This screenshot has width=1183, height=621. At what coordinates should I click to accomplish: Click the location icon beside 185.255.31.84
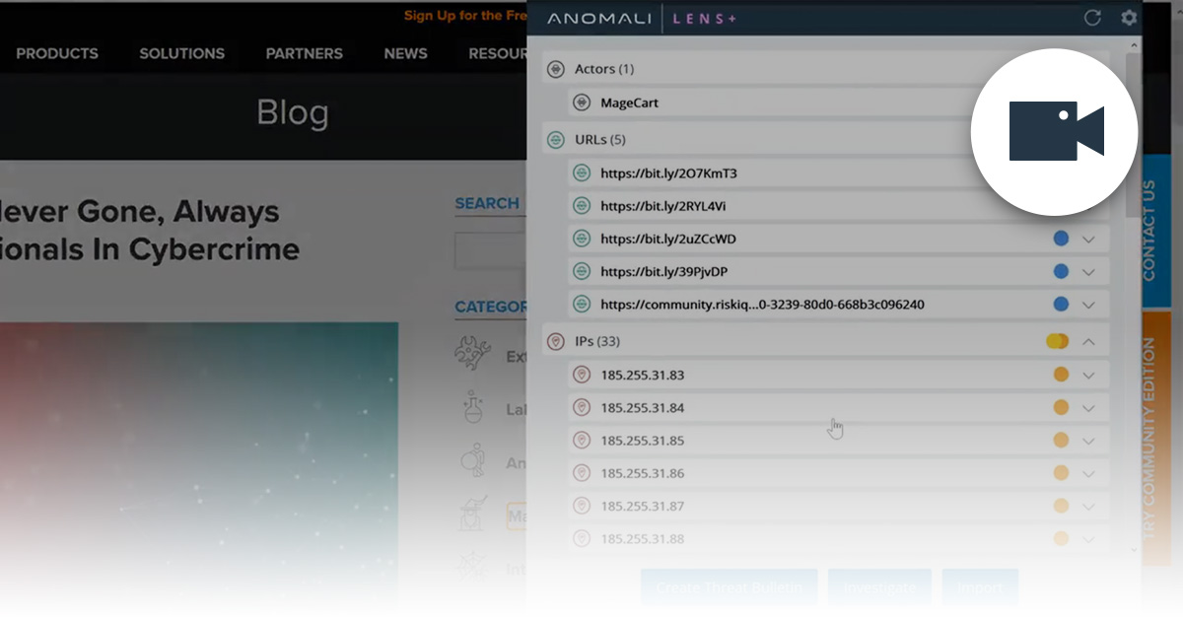point(582,407)
